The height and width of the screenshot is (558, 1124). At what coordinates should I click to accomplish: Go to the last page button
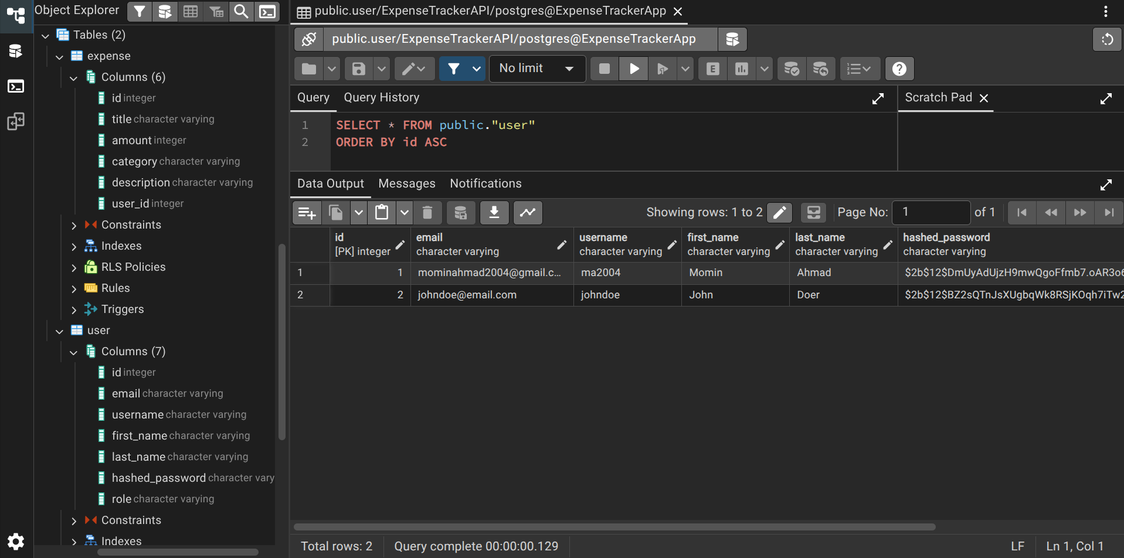point(1109,212)
